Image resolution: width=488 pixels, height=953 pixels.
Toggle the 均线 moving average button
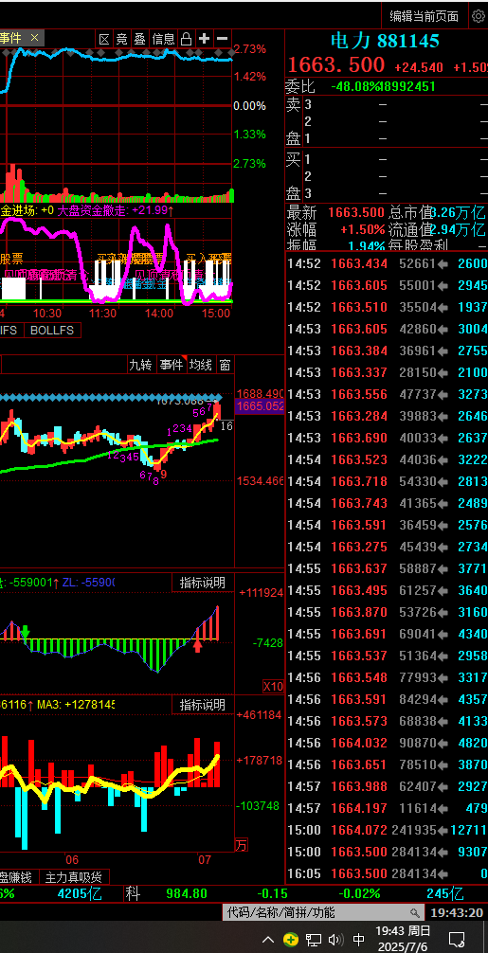click(201, 365)
